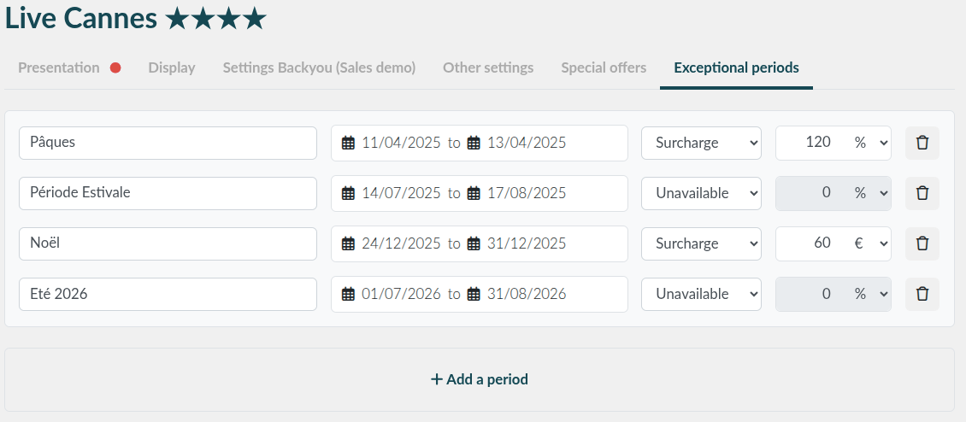Open the Presentation tab
The image size is (966, 422).
click(x=58, y=67)
